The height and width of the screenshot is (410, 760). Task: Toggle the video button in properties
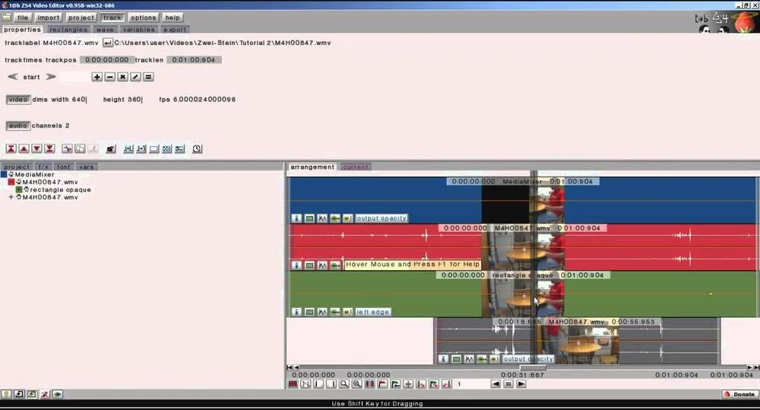[17, 100]
